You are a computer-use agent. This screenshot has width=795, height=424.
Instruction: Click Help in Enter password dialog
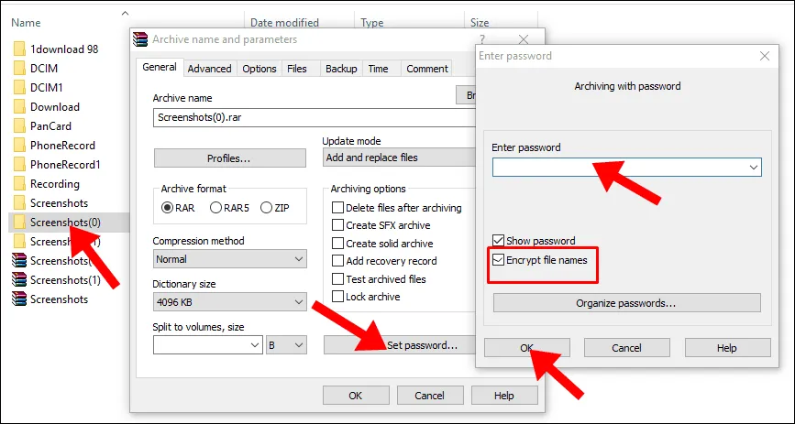[x=727, y=348]
